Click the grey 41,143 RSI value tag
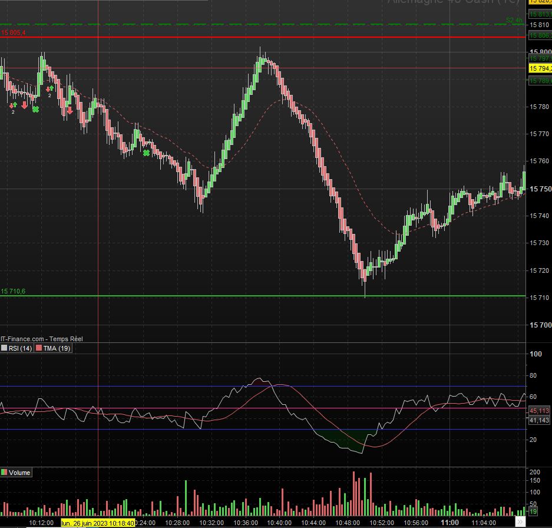Screen dimensions: 552x528 pos(539,420)
